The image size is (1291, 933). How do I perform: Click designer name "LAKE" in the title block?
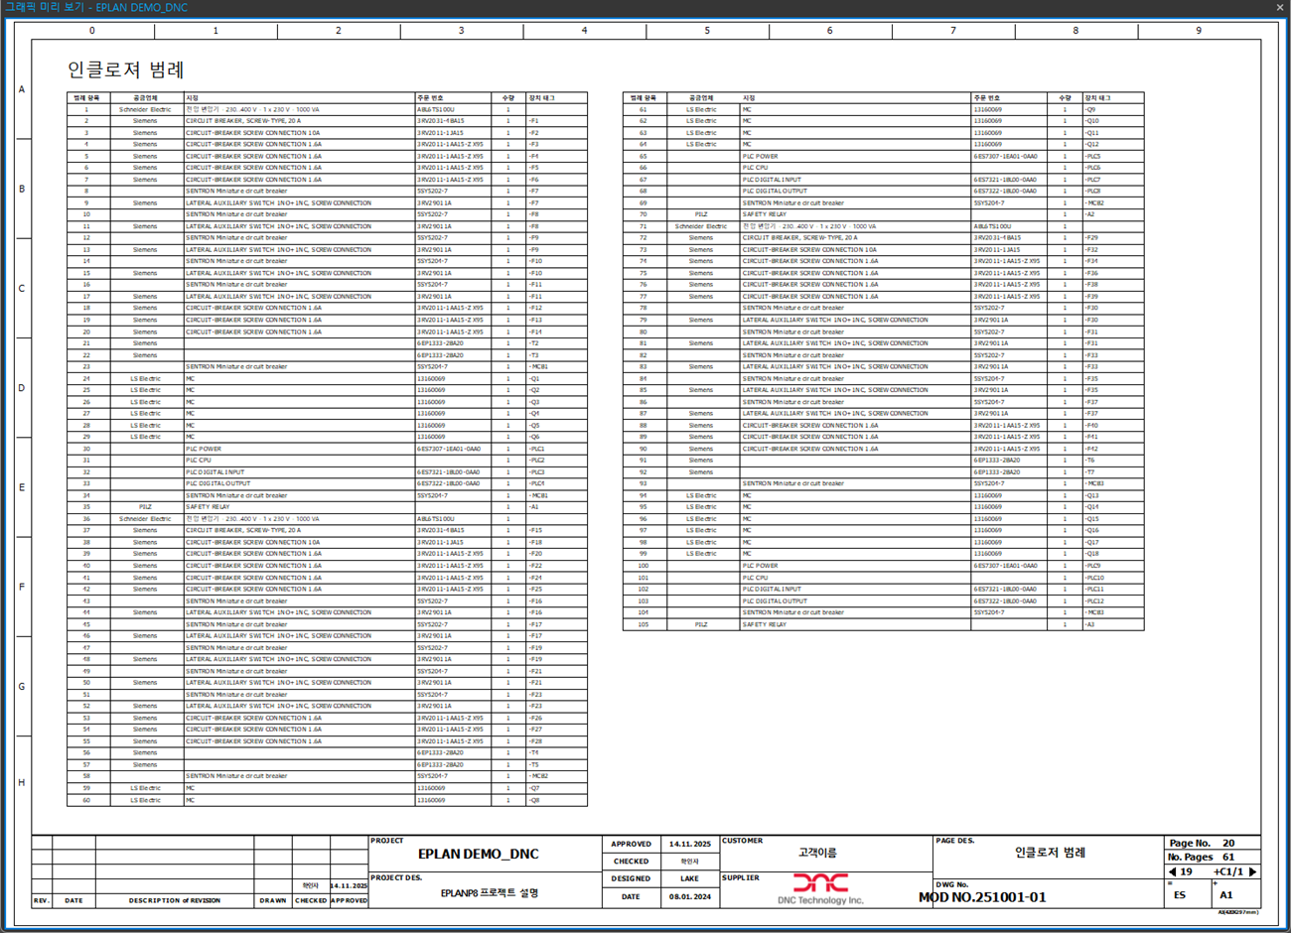[689, 878]
